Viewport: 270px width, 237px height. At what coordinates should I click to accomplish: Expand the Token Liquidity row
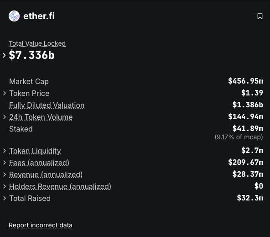pos(5,151)
